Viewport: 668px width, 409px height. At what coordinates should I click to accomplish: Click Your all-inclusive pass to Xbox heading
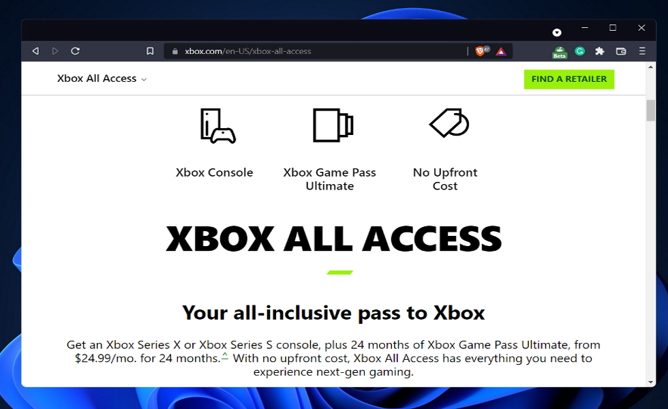[333, 313]
